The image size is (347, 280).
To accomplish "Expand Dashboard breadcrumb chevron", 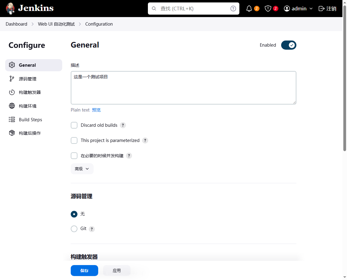I will tap(33, 24).
